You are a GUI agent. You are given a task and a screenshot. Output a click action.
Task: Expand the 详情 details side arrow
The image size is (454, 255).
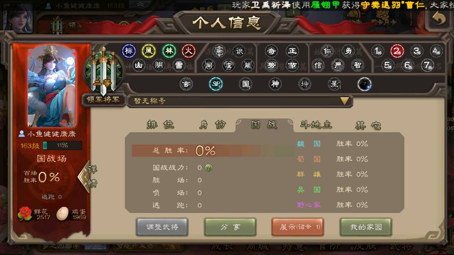click(88, 176)
